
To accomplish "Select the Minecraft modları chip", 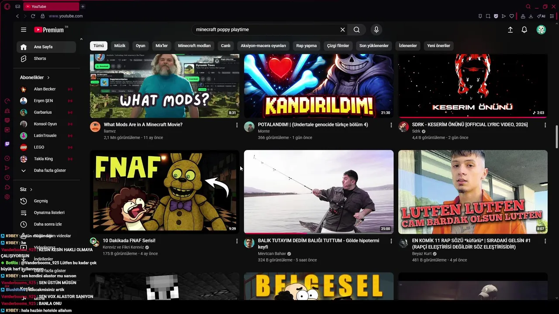I will click(x=194, y=46).
